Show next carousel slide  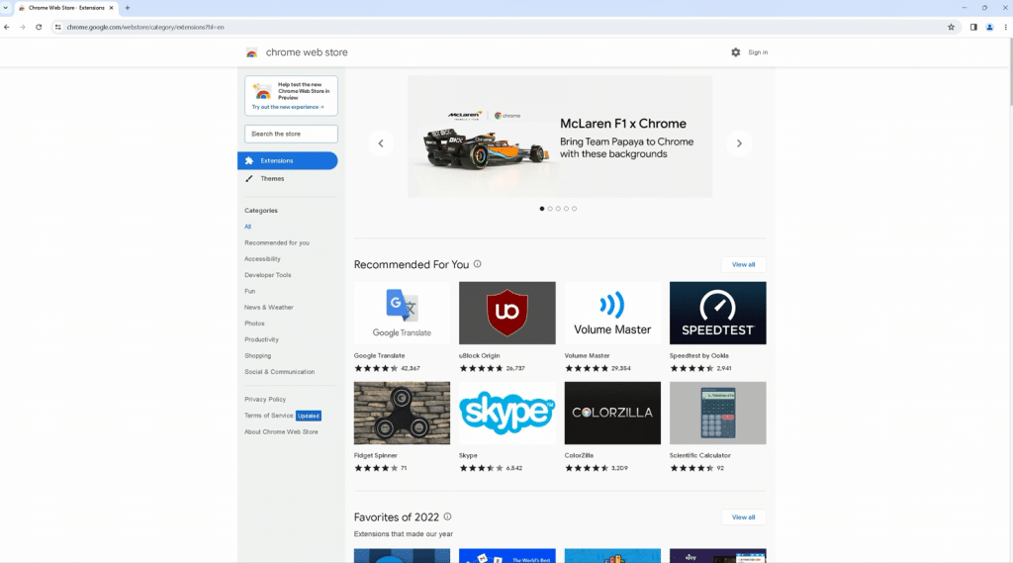tap(739, 143)
